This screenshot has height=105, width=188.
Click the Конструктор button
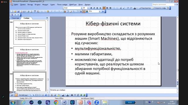pos(145,8)
